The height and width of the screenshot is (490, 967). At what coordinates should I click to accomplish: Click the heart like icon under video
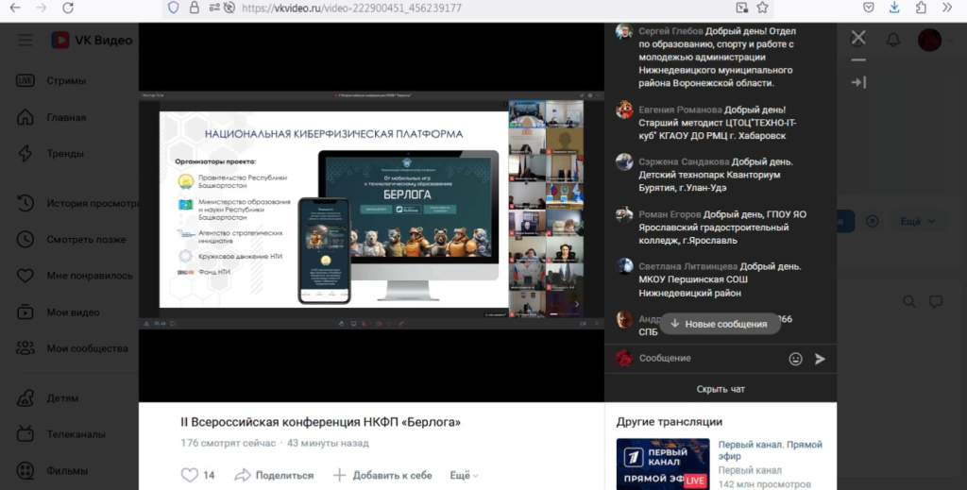click(190, 475)
